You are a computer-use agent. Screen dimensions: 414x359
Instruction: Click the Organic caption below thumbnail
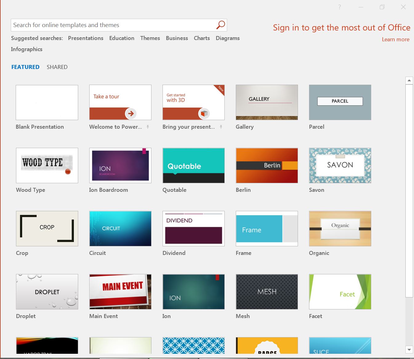point(319,253)
